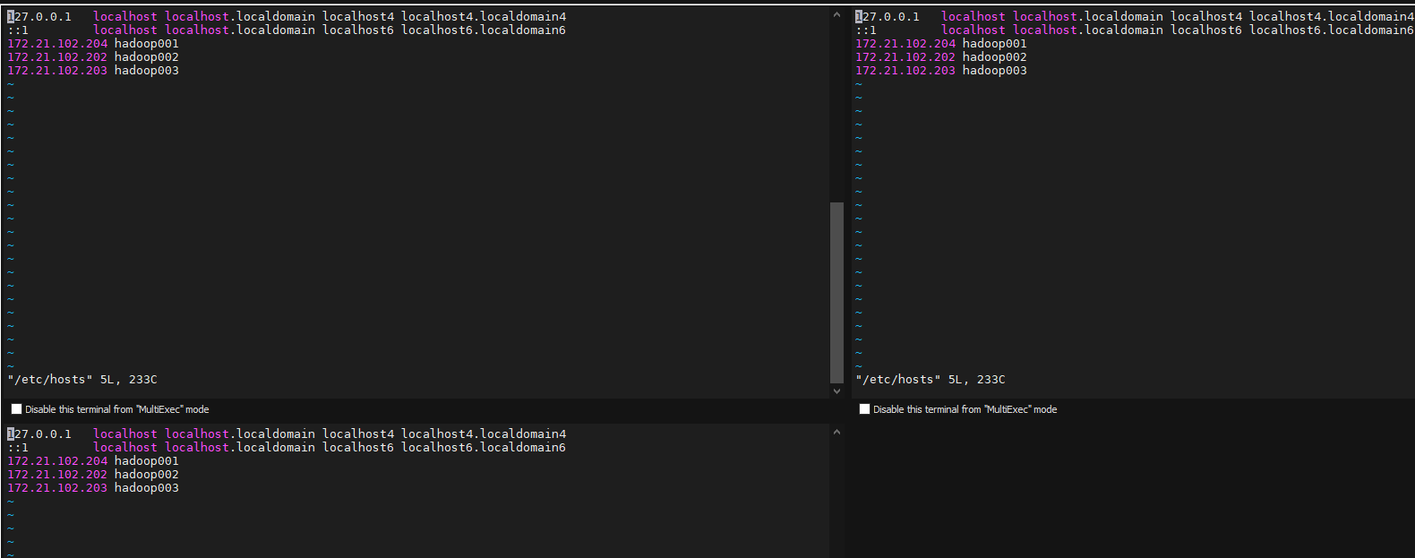
Task: Click 172.21.102.203 in the bottom-left terminal
Action: tap(57, 488)
